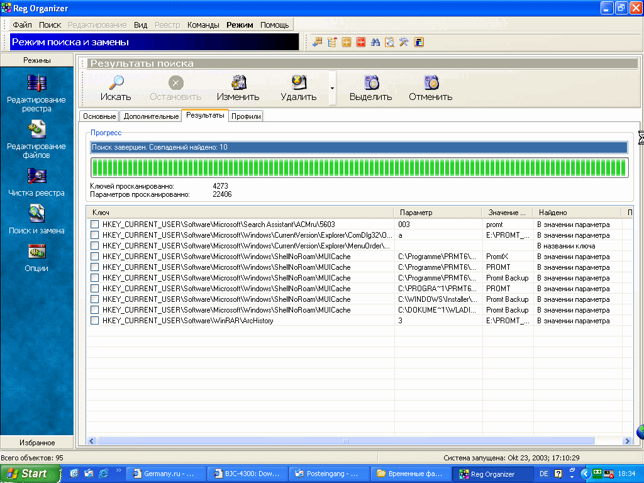The image size is (644, 483).
Task: Click the binoculars search toolbar icon
Action: tap(375, 42)
